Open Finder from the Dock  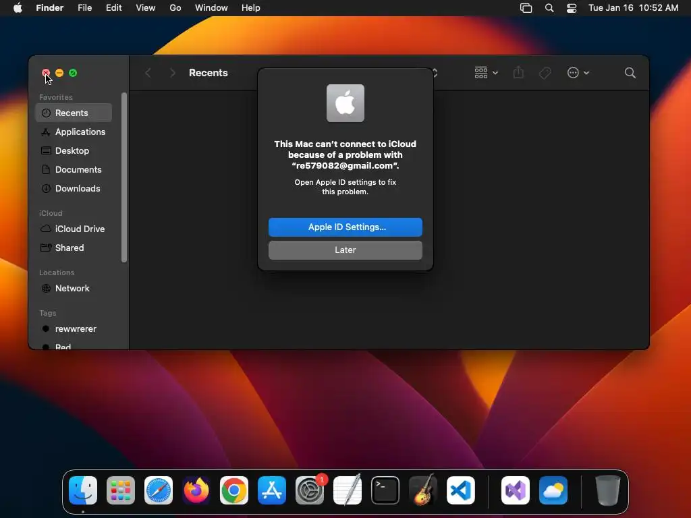coord(83,490)
